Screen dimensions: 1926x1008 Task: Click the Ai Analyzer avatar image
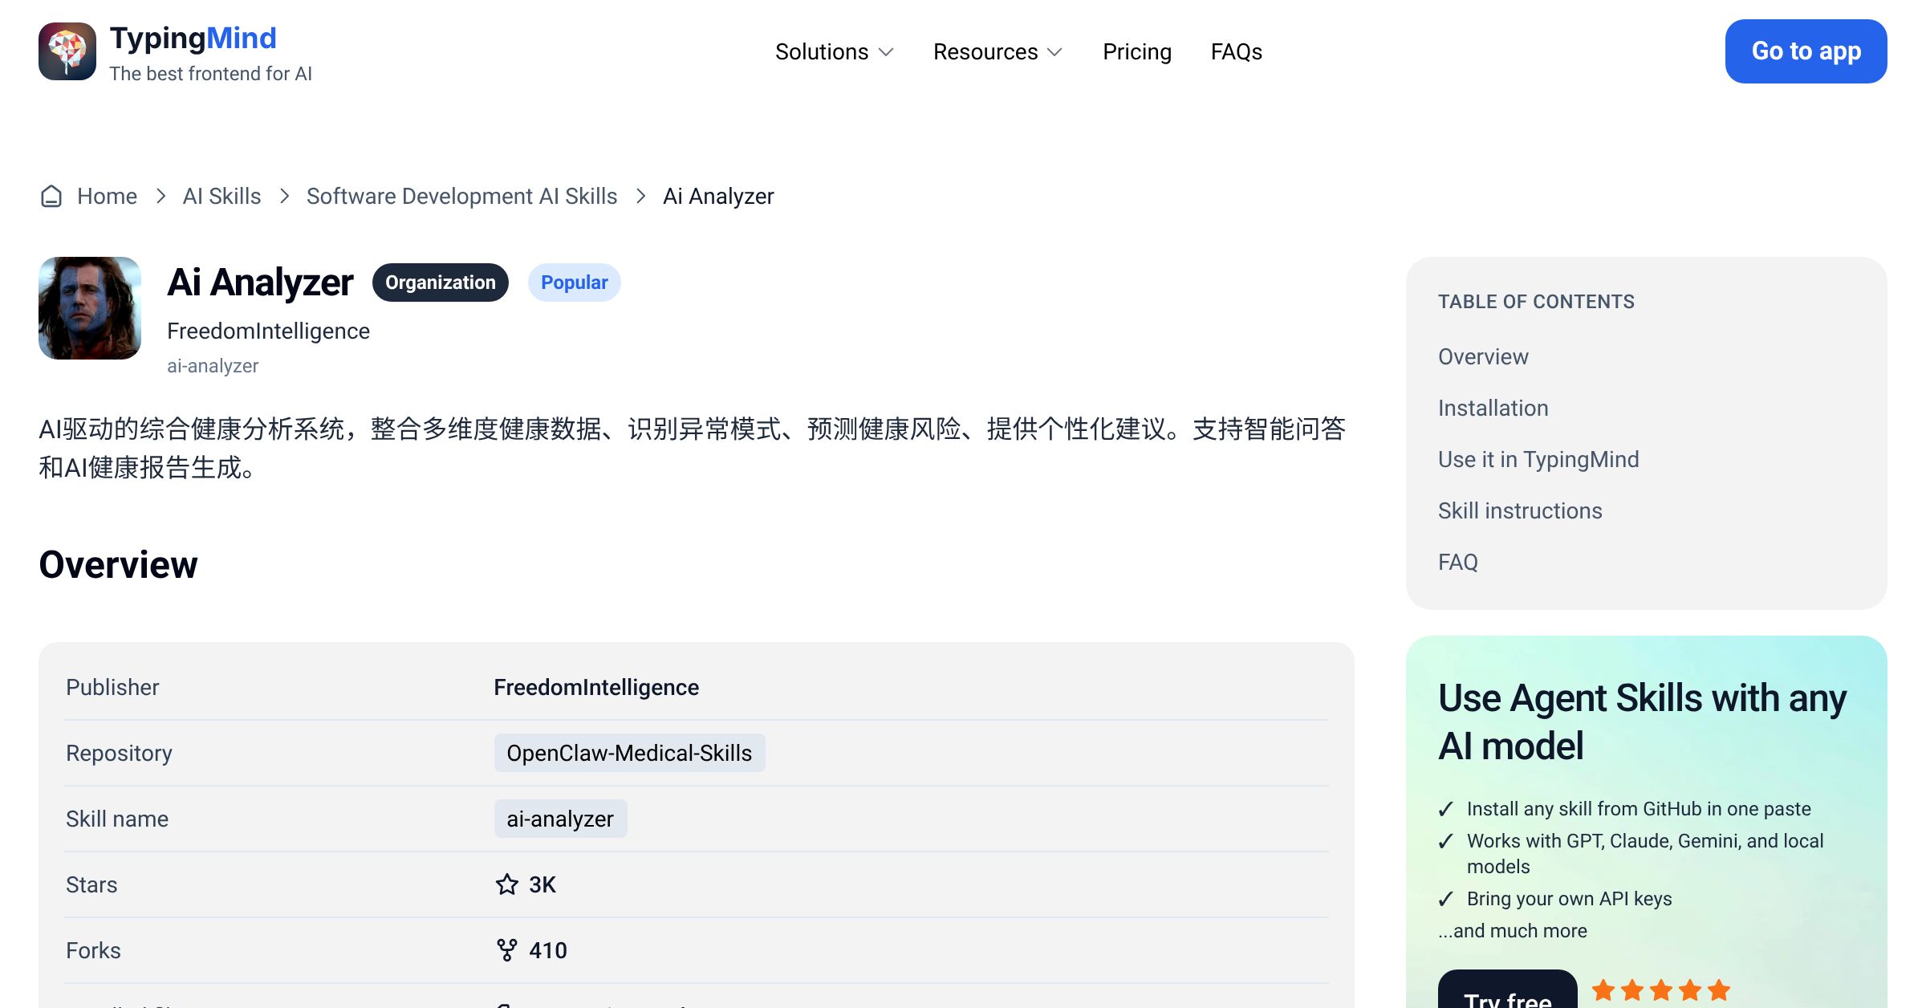(x=90, y=308)
